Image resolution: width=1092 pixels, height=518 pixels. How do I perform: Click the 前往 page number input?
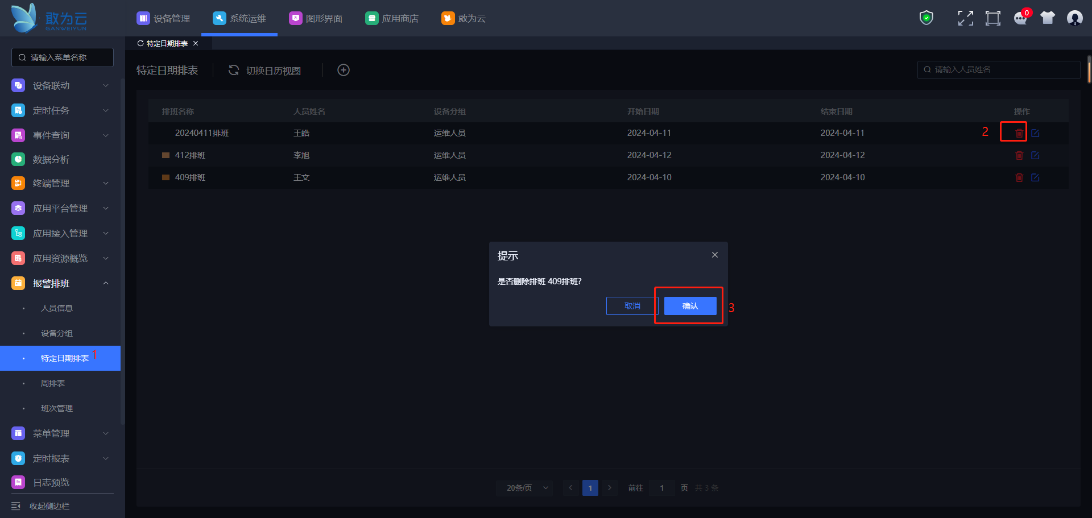[x=662, y=488]
